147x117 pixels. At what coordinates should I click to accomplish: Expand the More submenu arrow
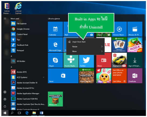point(102,51)
